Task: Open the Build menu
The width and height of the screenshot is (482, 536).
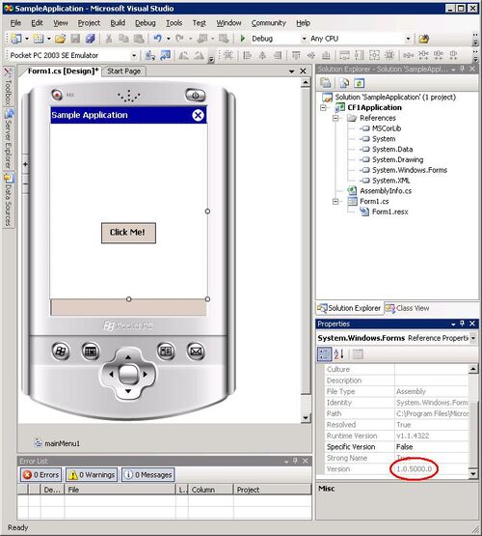Action: (118, 23)
